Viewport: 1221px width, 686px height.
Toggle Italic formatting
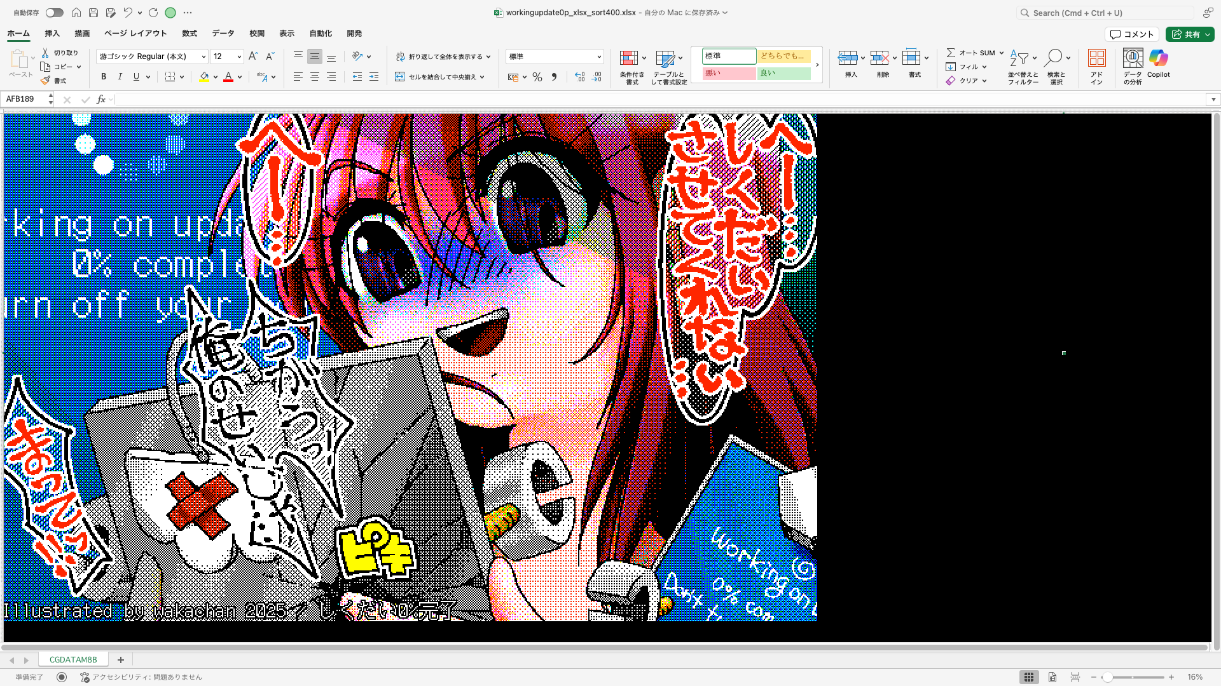pyautogui.click(x=120, y=77)
